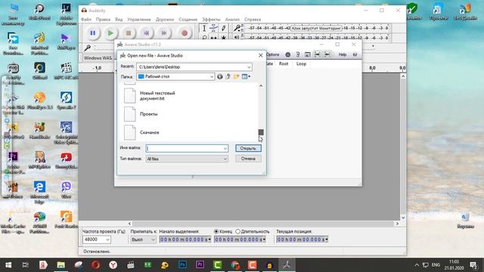This screenshot has width=484, height=272.
Task: Open the Файл menu in Audacity
Action: 86,19
